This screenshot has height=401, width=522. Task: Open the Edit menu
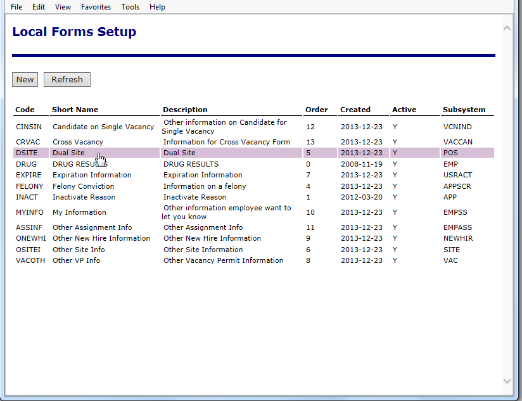tap(39, 7)
